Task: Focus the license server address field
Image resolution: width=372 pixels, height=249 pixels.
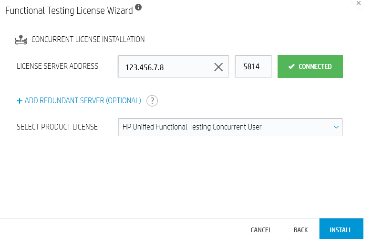Action: (173, 66)
